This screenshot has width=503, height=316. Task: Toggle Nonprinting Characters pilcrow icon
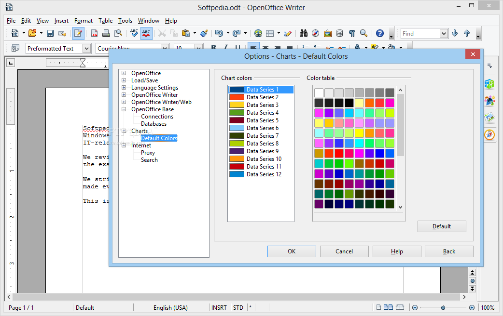[352, 33]
